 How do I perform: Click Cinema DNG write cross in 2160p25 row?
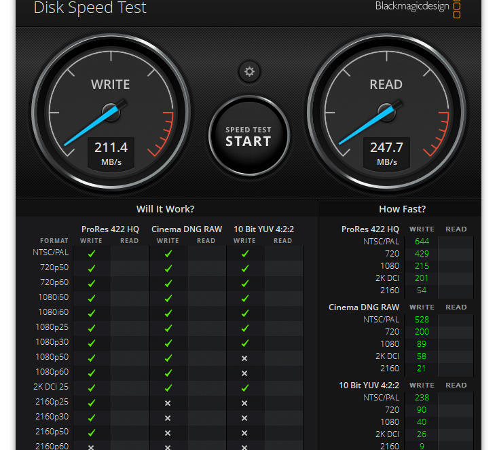point(168,403)
